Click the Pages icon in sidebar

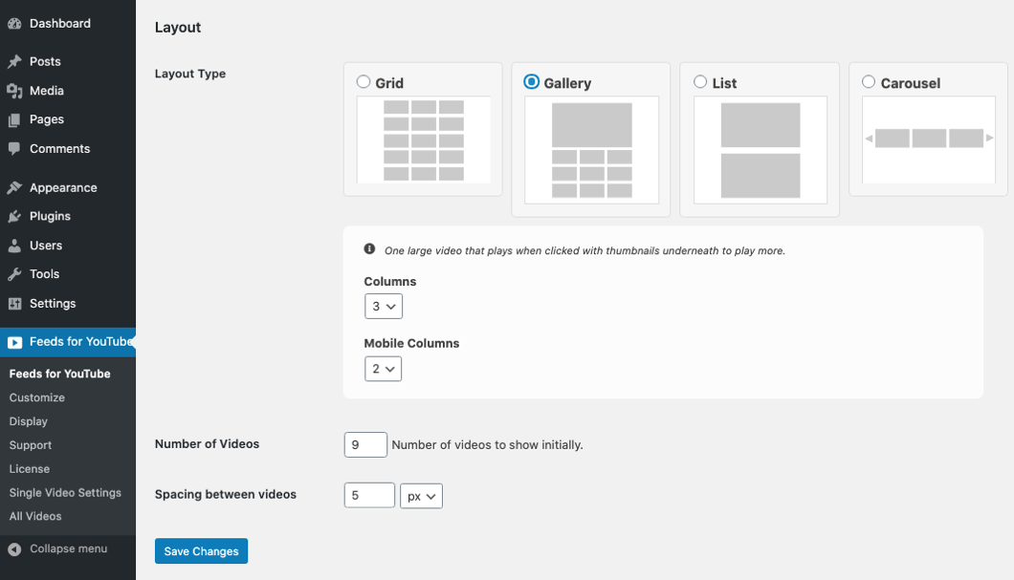pos(14,120)
